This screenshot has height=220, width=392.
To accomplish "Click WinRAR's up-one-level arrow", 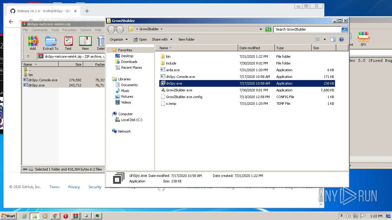I will pos(28,56).
